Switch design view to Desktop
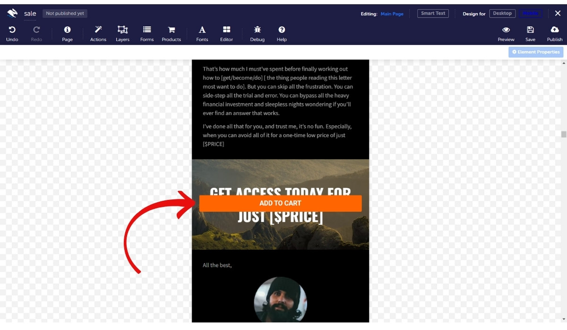 [502, 13]
